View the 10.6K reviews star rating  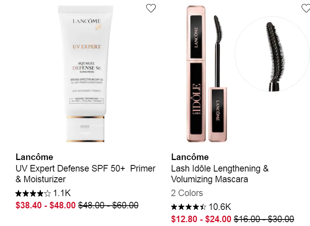pyautogui.click(x=188, y=207)
